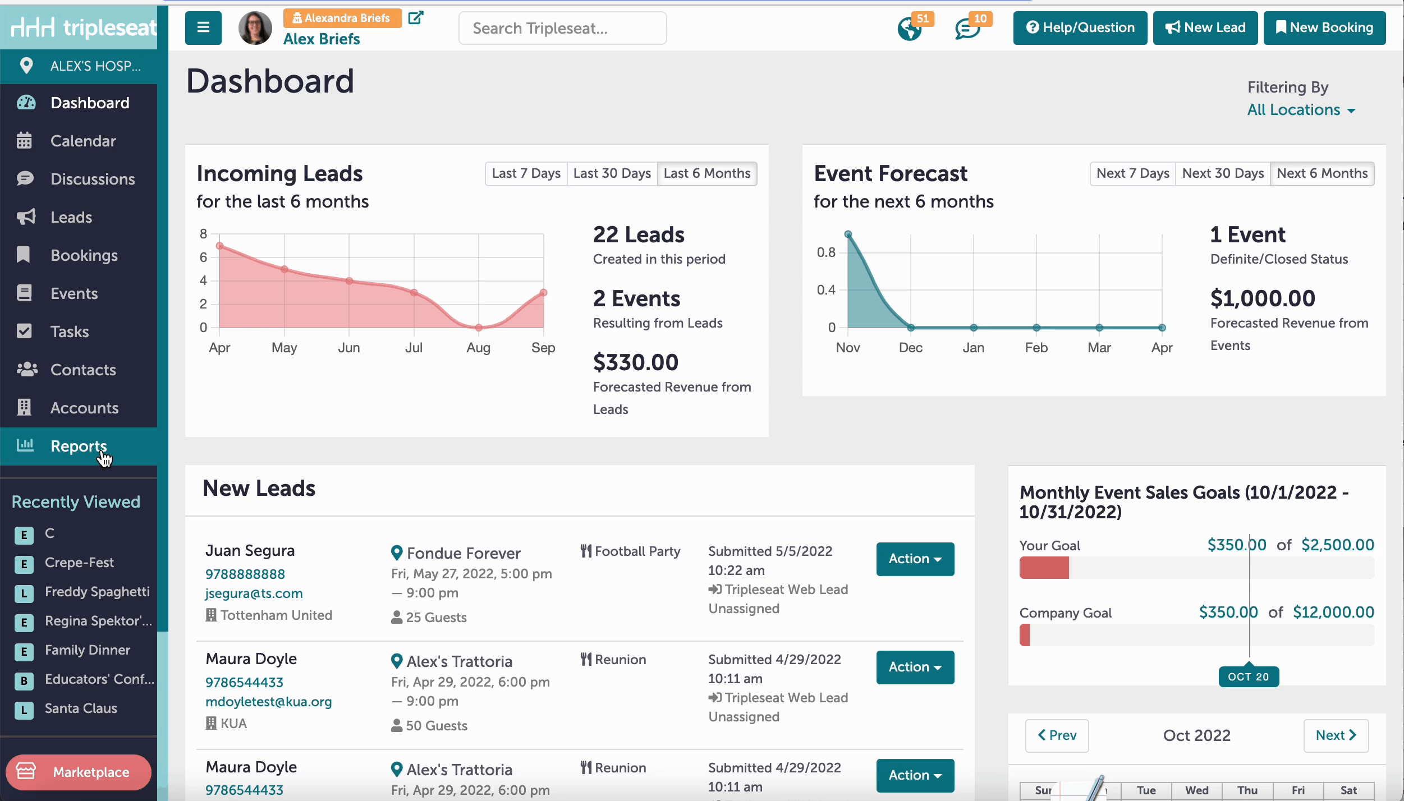The width and height of the screenshot is (1404, 801).
Task: Focus the Search Tripleseat field
Action: pyautogui.click(x=562, y=28)
